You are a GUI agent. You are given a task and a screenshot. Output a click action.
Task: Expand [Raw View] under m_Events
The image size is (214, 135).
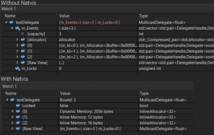point(17,62)
